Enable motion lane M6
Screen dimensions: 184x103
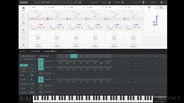(x=41, y=92)
